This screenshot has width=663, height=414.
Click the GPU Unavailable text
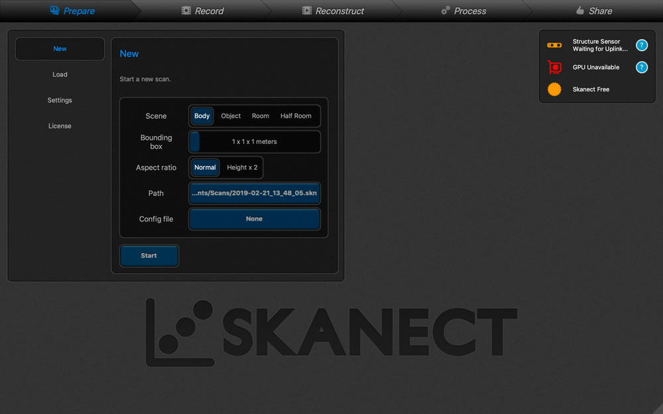pos(596,67)
